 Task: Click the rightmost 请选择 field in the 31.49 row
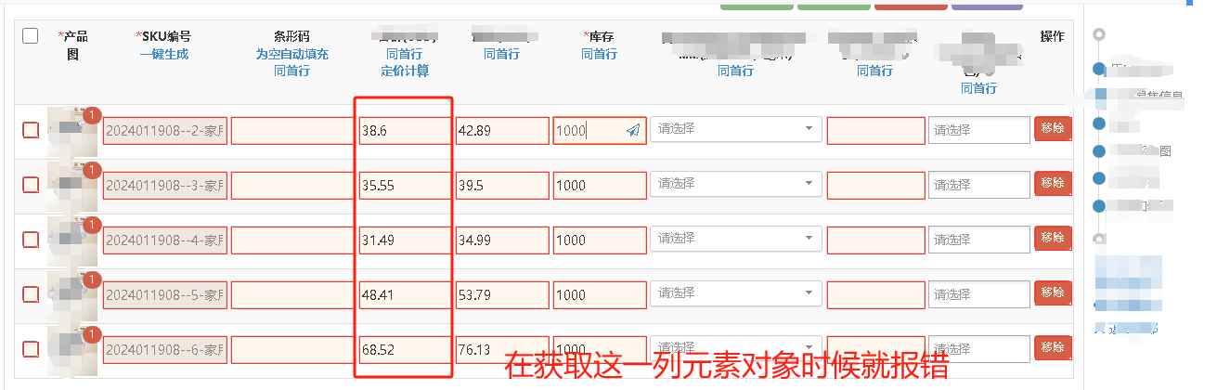click(979, 240)
